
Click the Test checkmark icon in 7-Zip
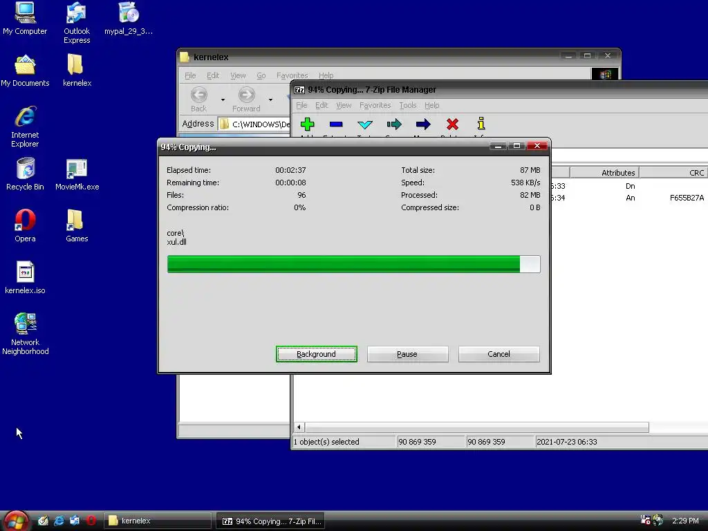pyautogui.click(x=365, y=124)
